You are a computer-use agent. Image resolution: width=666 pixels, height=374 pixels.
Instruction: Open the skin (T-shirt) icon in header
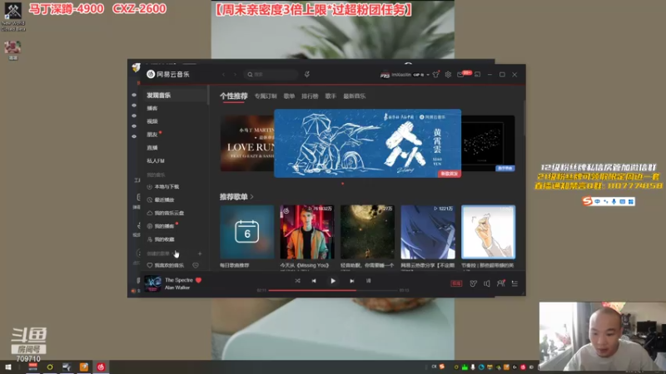[x=435, y=75]
